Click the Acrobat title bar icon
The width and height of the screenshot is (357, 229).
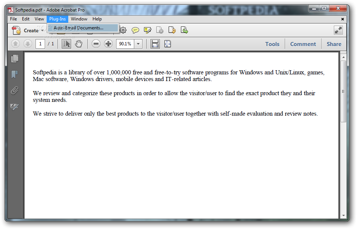pyautogui.click(x=10, y=10)
